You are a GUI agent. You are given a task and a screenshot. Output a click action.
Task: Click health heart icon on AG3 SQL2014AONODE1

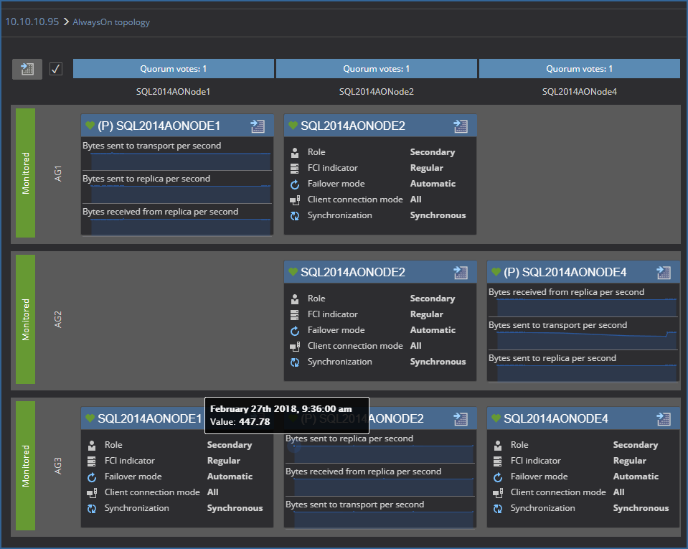(x=90, y=418)
